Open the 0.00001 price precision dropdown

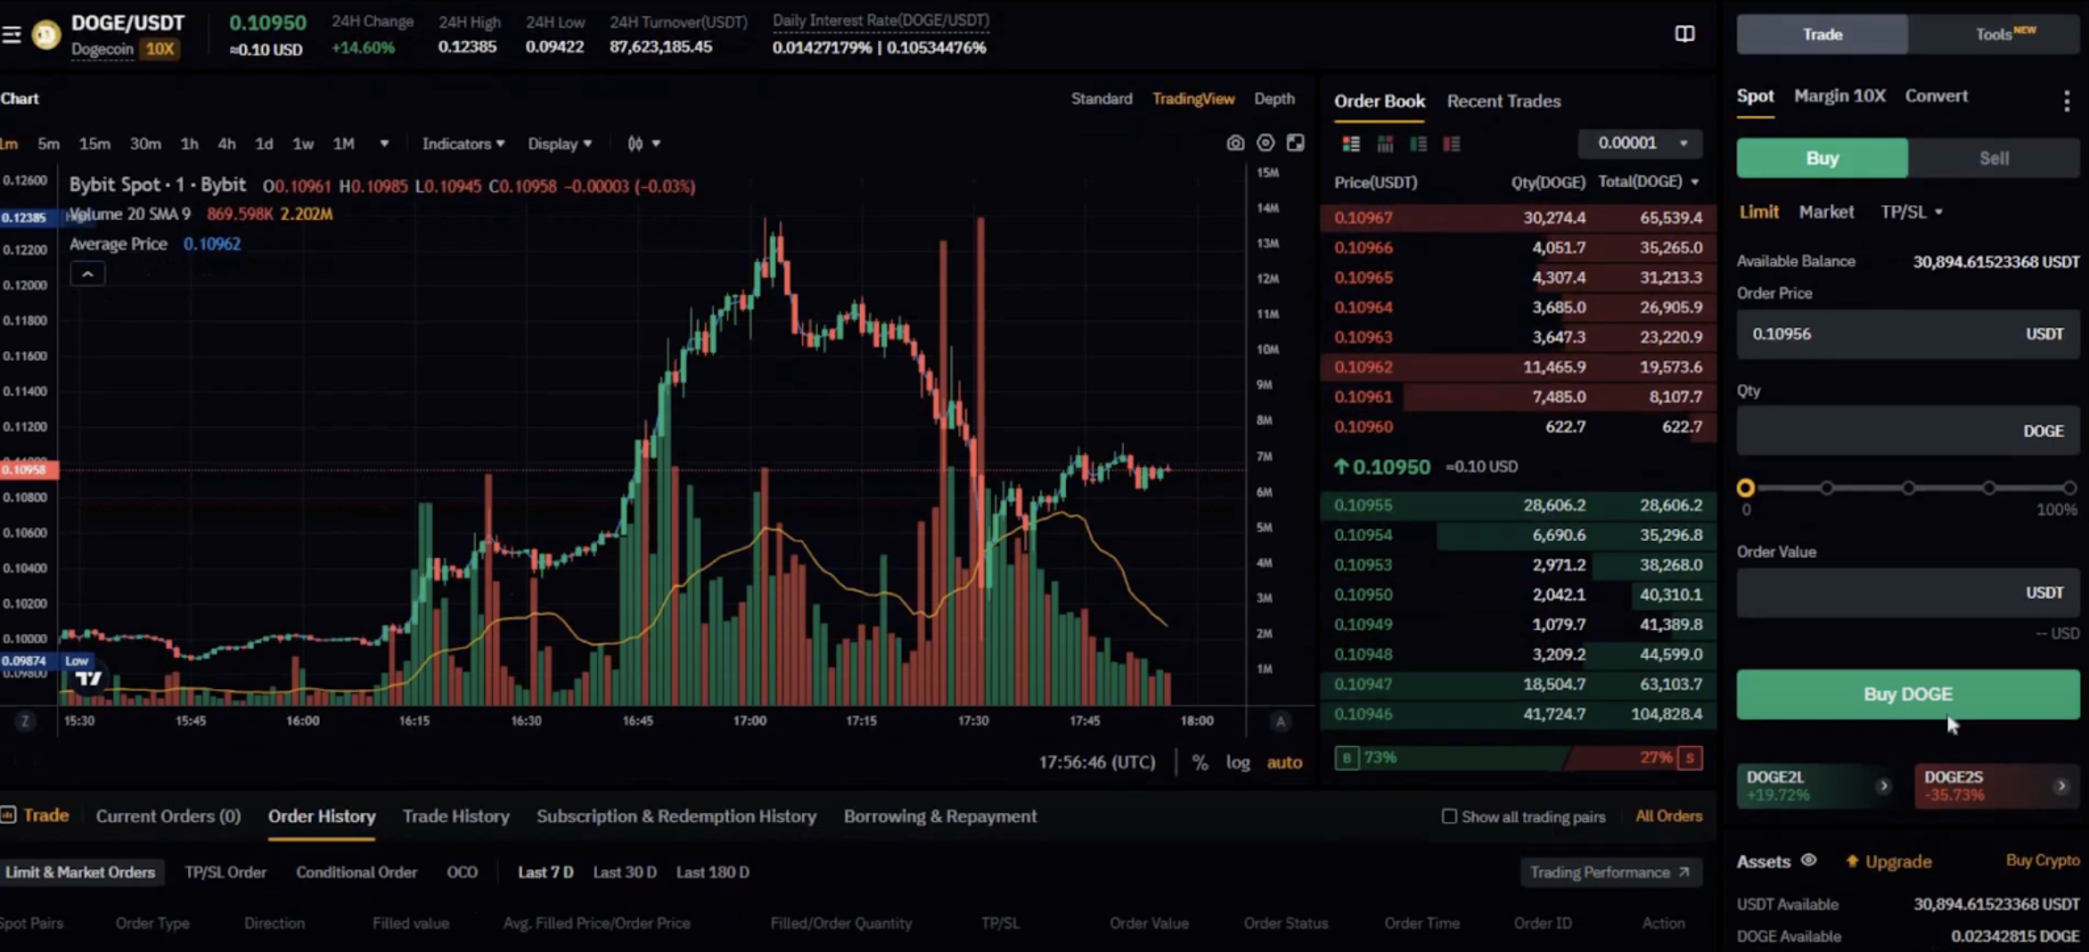click(1640, 143)
